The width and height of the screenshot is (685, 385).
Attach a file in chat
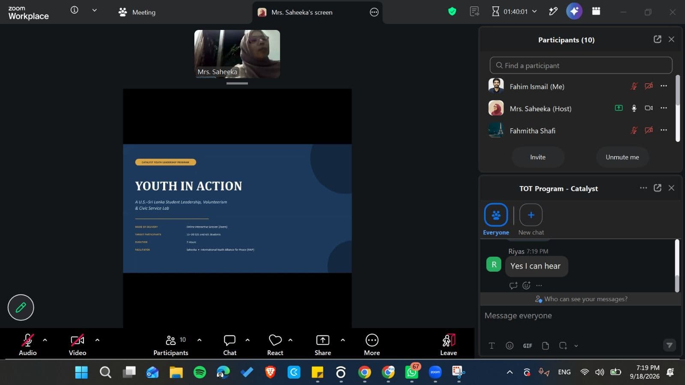545,346
